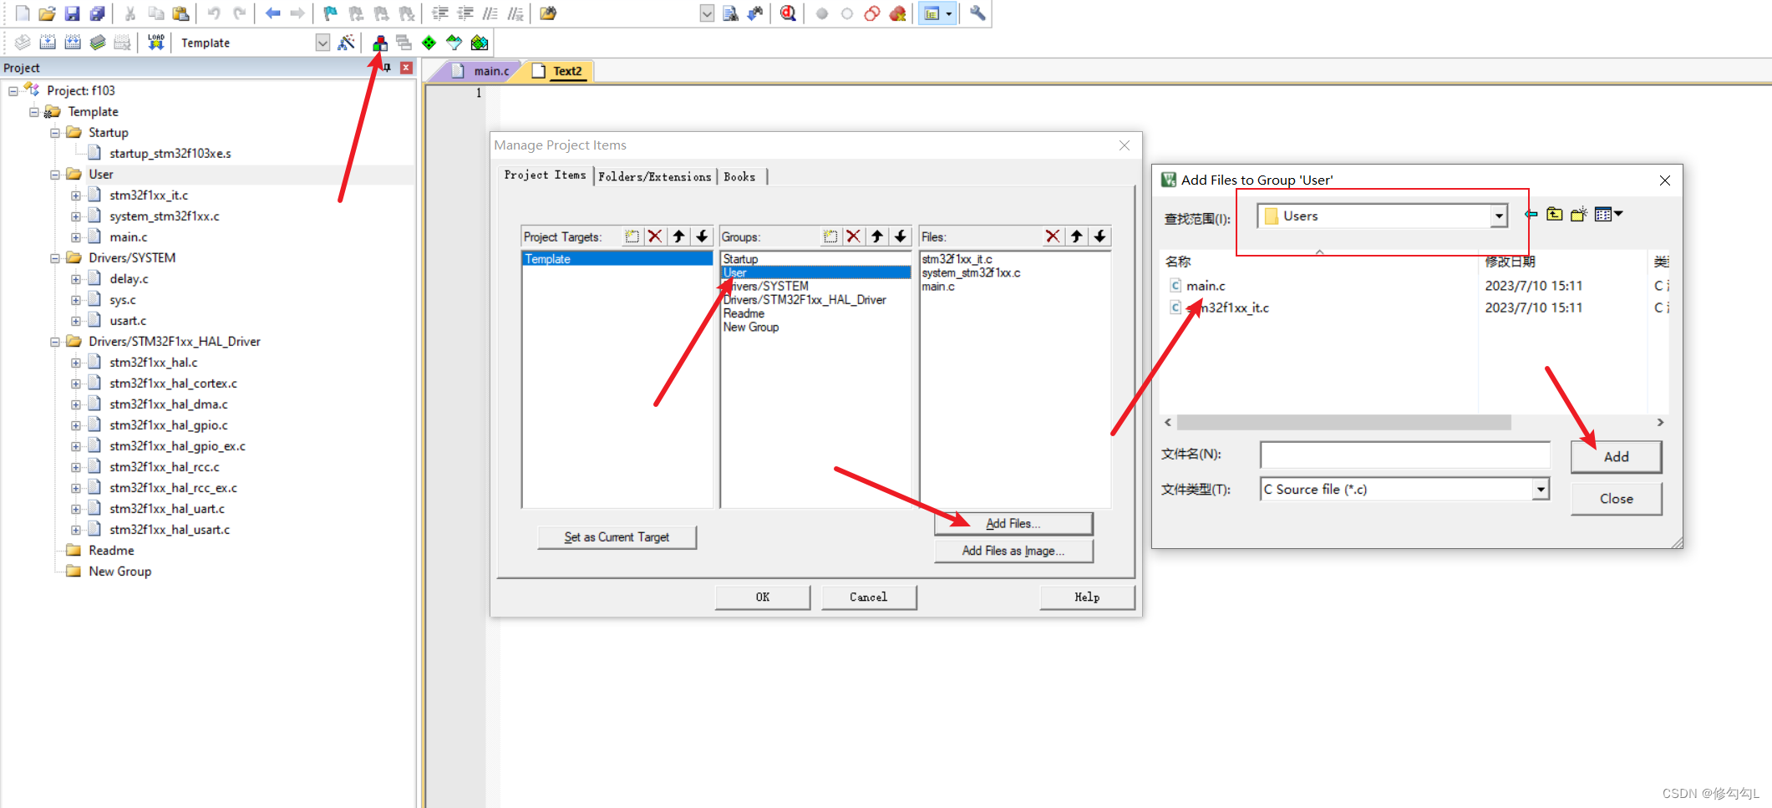This screenshot has width=1772, height=808.
Task: Open the Folders/Extensions tab
Action: click(x=655, y=176)
